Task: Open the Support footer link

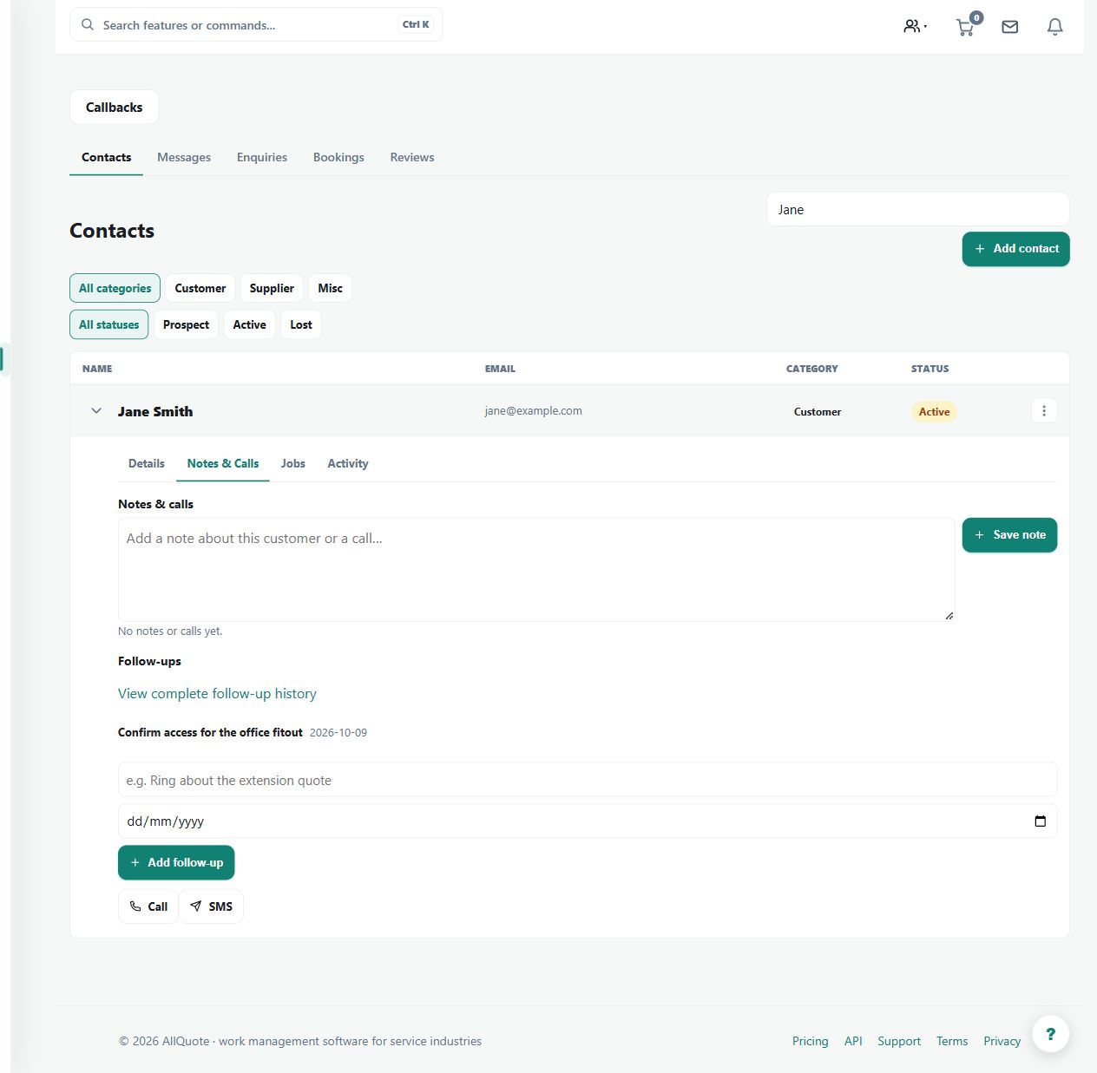Action: click(899, 1041)
